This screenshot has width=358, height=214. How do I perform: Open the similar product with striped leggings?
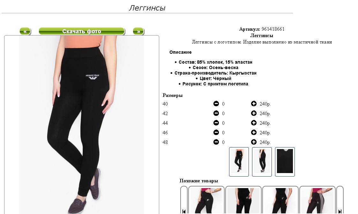(x=317, y=200)
